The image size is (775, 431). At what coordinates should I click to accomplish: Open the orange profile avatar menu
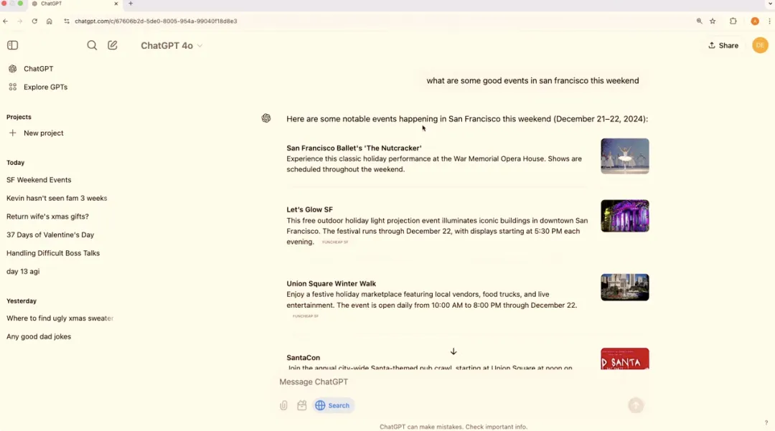[x=760, y=45]
